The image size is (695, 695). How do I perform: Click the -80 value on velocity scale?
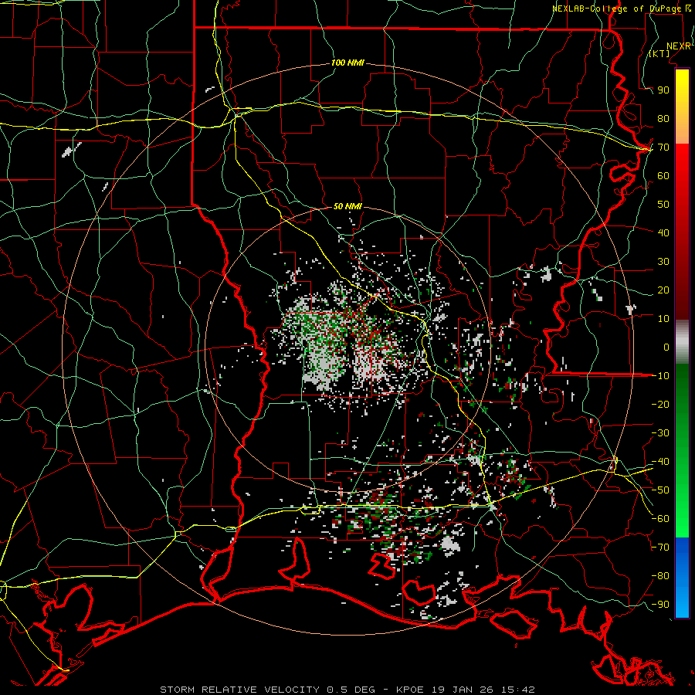[x=660, y=576]
